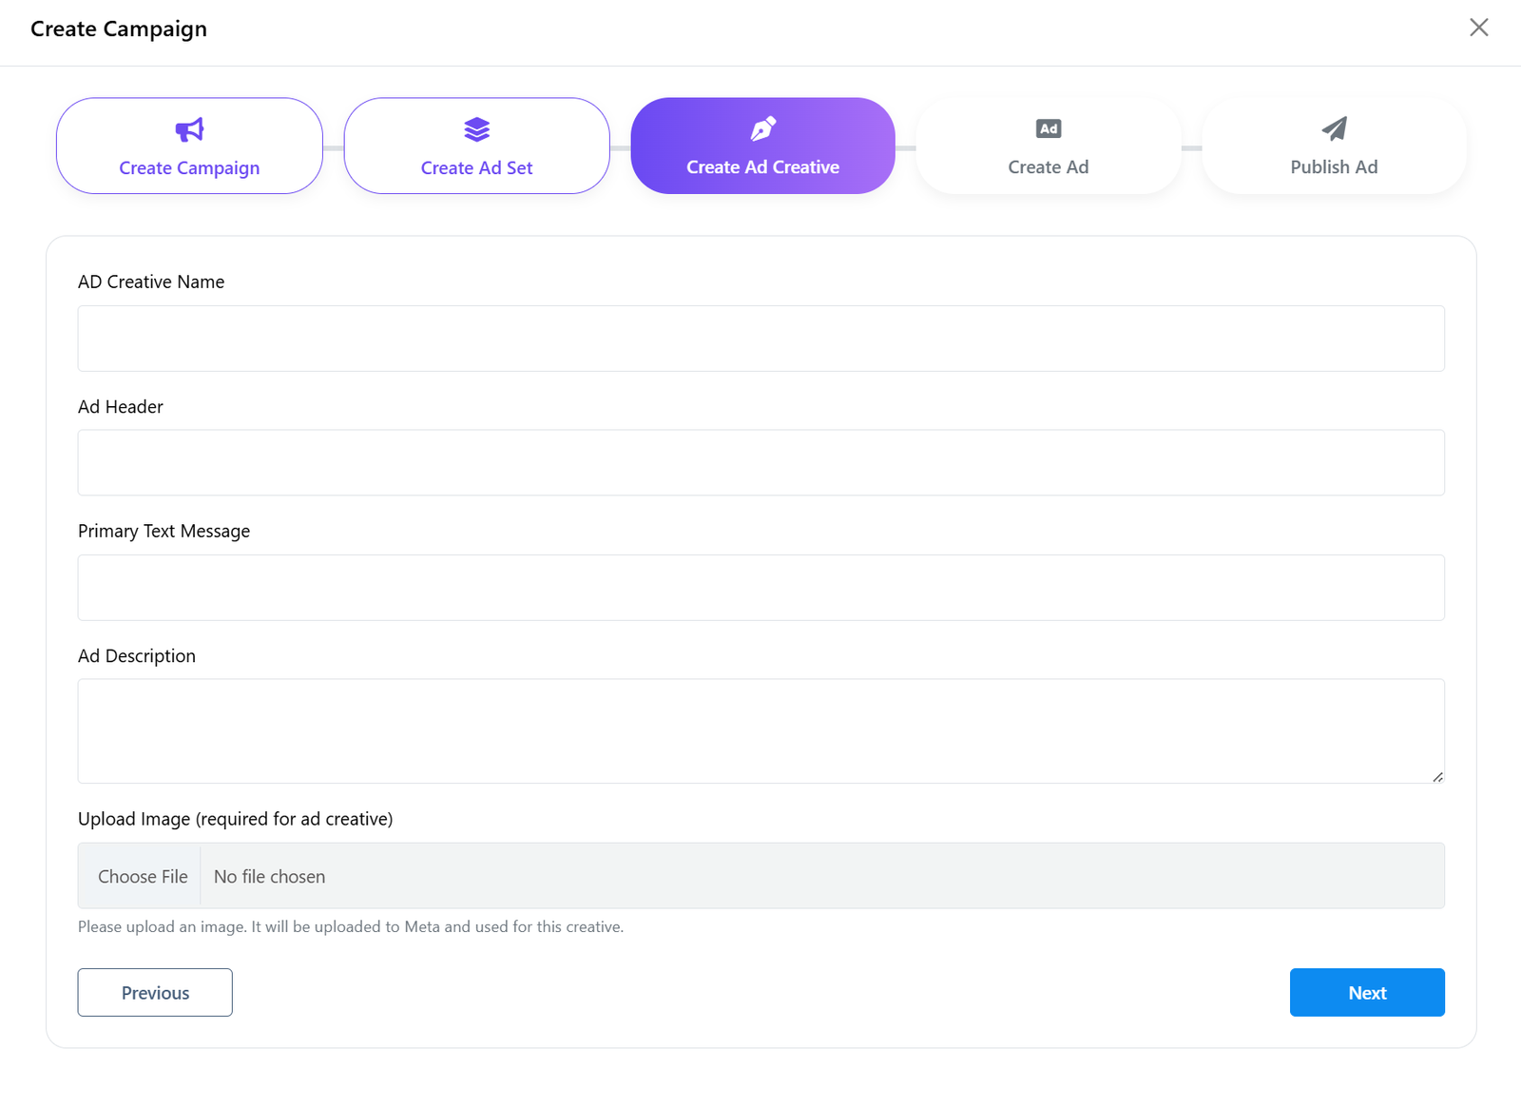Image resolution: width=1521 pixels, height=1108 pixels.
Task: Jump to the Publish Ad step label
Action: [x=1334, y=167]
